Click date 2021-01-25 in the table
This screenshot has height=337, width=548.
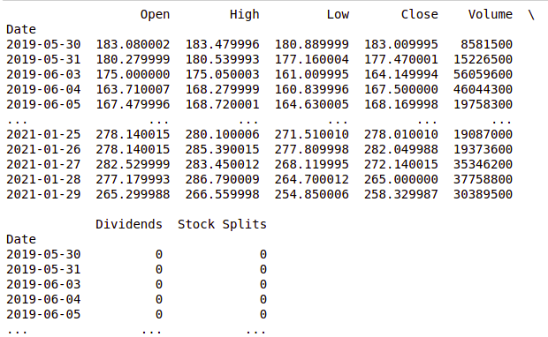coord(43,134)
